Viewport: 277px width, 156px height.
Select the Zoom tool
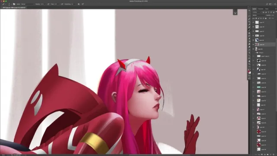(249, 64)
